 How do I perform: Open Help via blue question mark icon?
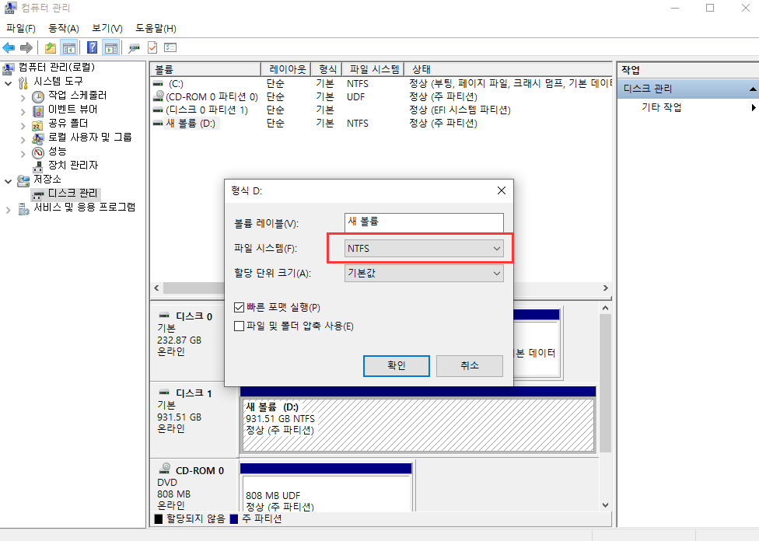click(x=92, y=47)
